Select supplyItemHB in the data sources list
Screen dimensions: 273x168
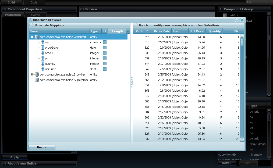coord(242,155)
